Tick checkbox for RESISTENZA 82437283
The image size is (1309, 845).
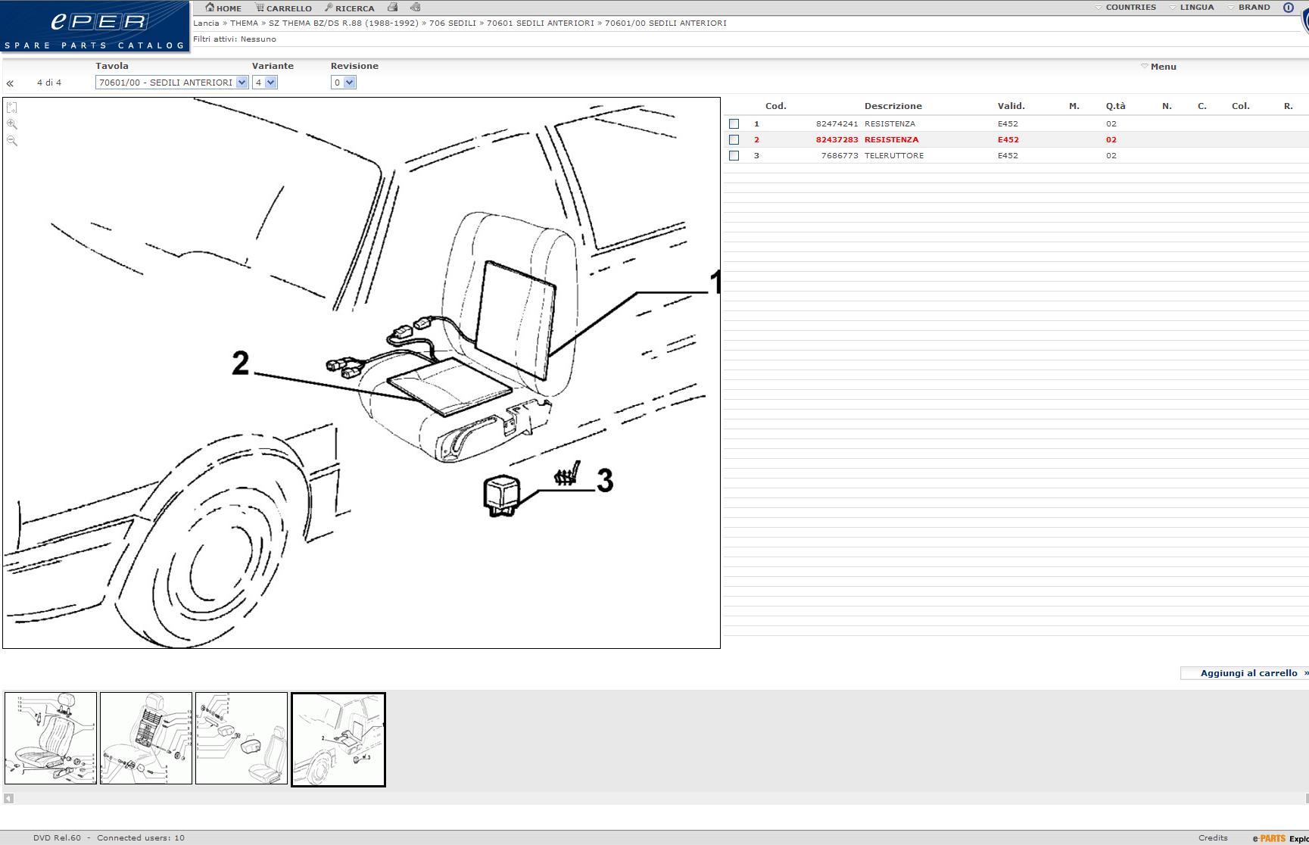[x=734, y=139]
